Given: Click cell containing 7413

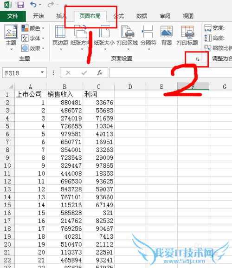Looking at the screenshot, I should [x=99, y=236].
